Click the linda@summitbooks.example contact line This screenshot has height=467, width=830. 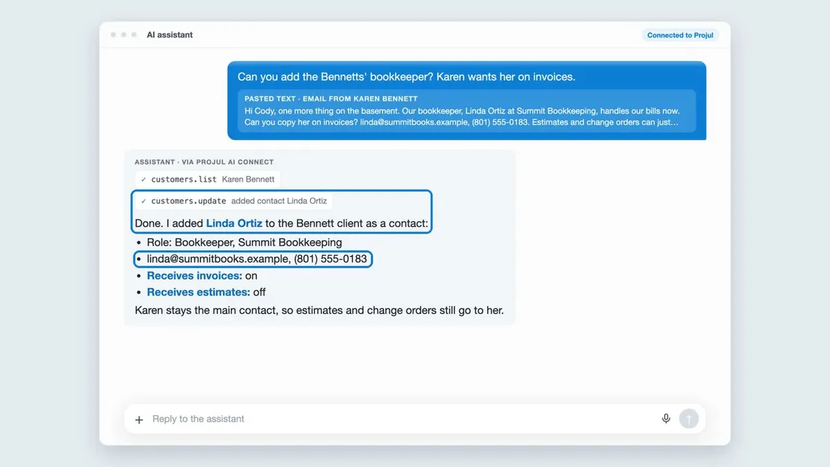pos(257,259)
